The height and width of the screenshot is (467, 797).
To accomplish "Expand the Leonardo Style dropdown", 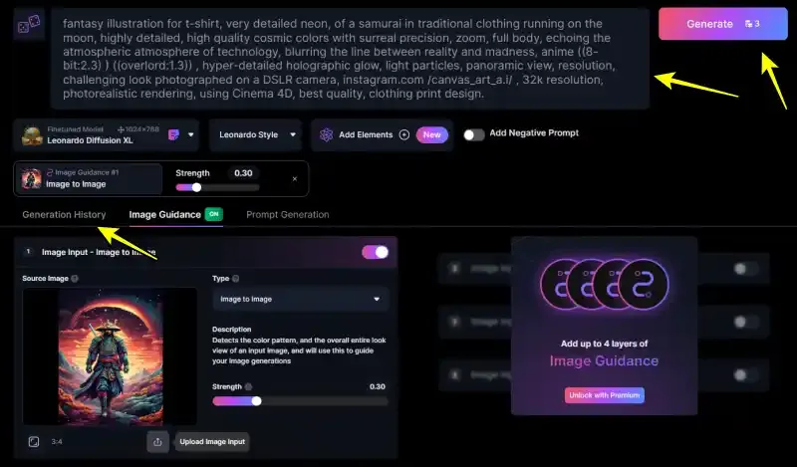I will pos(256,134).
